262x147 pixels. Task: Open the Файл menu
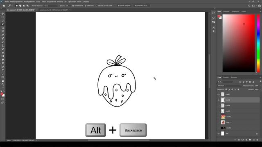[7, 2]
